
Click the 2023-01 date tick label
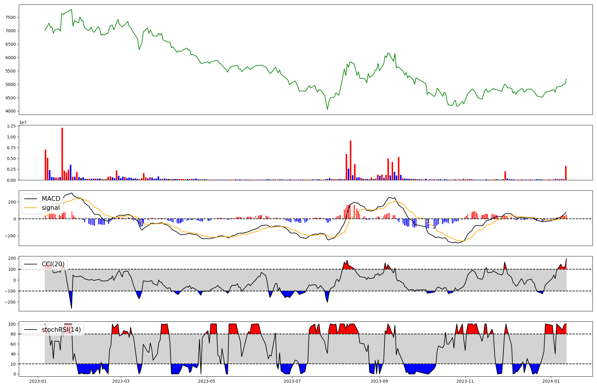click(38, 381)
